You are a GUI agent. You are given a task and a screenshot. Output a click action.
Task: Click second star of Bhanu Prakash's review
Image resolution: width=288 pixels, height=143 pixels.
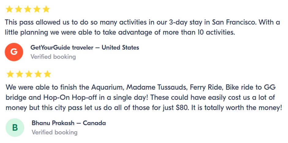20,74
